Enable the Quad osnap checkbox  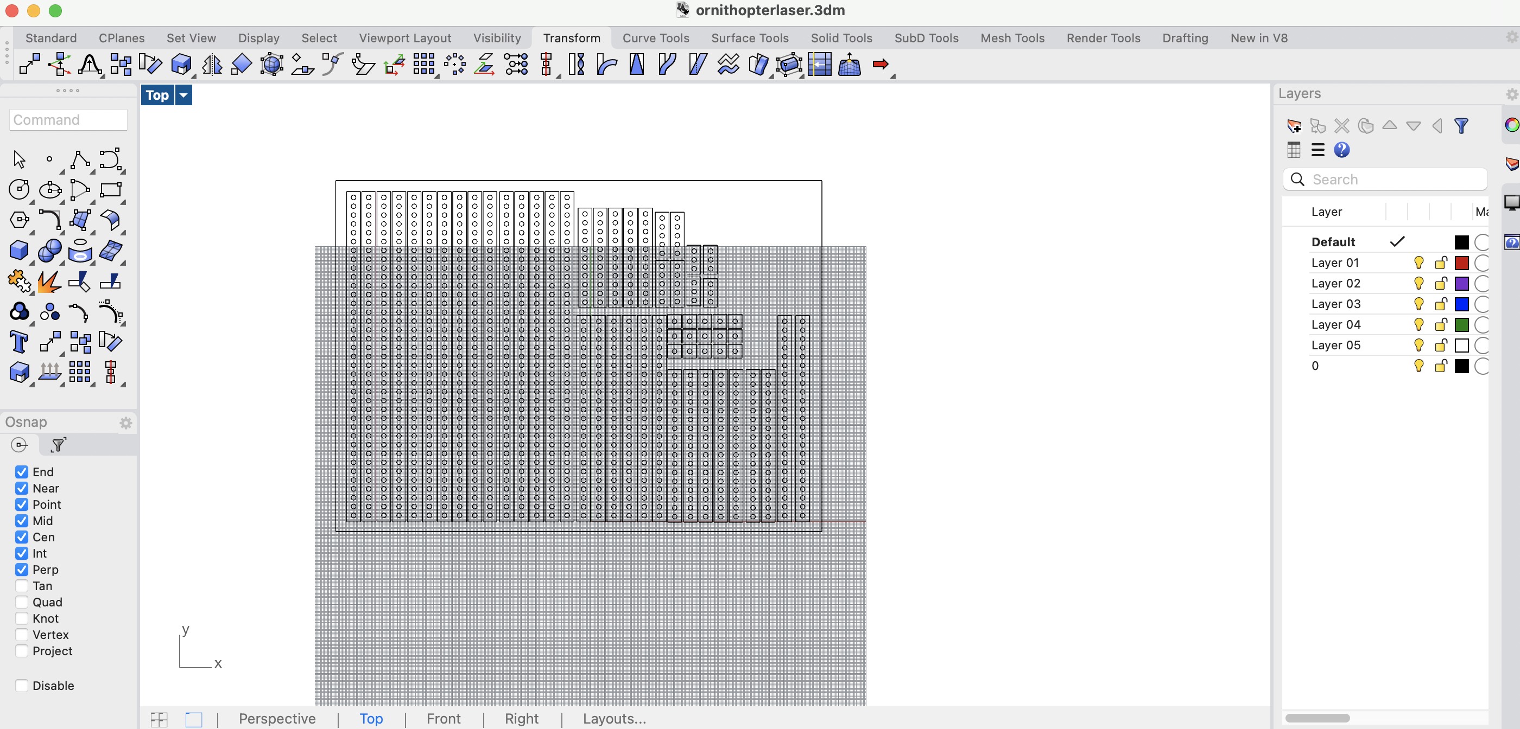(22, 602)
